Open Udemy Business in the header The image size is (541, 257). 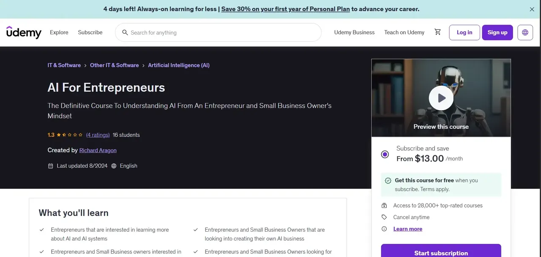(354, 32)
